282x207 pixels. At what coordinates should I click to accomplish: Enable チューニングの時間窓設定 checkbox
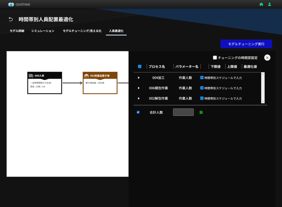point(215,58)
